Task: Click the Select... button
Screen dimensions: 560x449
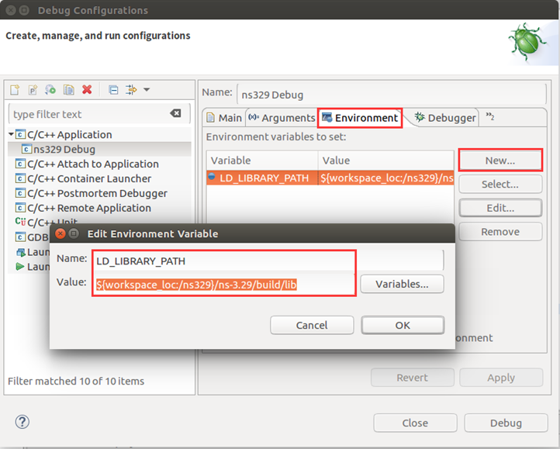Action: [500, 185]
